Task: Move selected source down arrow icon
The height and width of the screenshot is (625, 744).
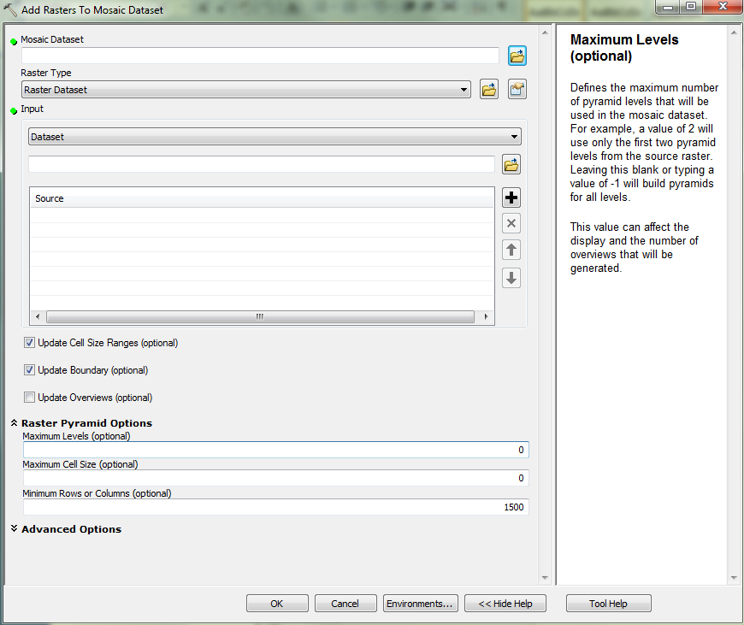Action: (511, 278)
